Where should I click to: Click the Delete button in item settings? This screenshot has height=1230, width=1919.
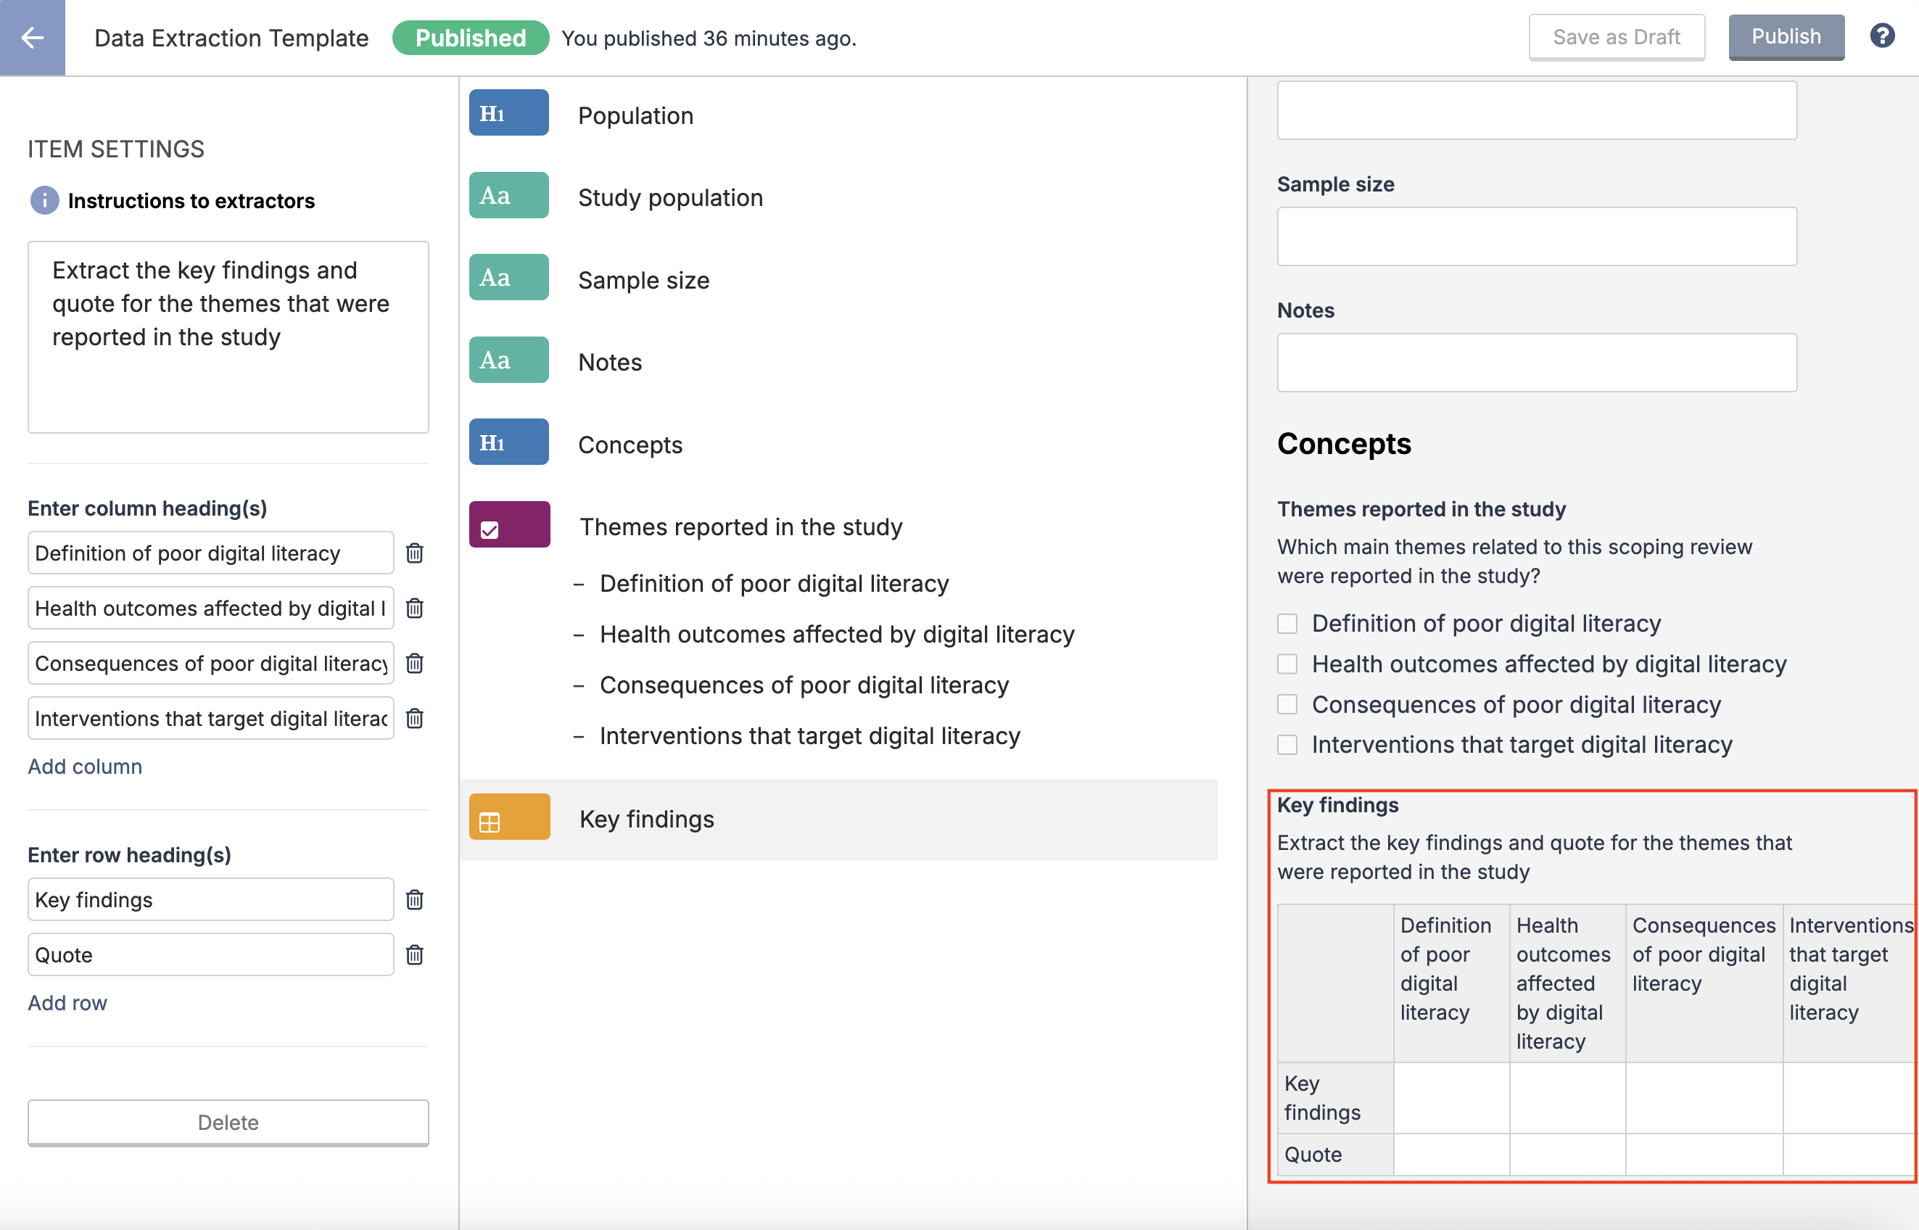[x=228, y=1122]
